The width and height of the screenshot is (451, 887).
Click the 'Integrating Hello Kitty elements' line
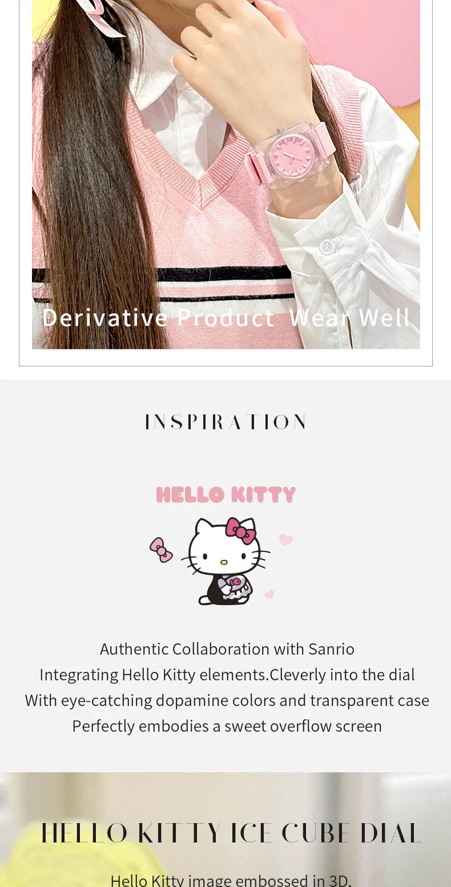coord(227,675)
